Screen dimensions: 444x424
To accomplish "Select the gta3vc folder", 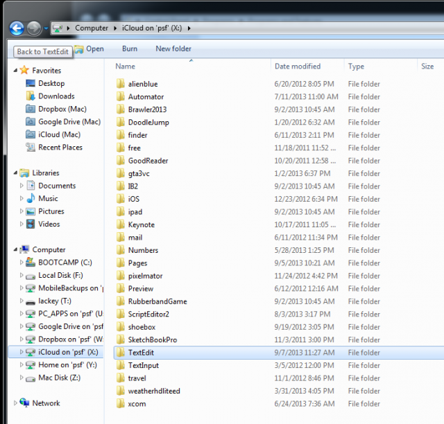I will click(x=139, y=174).
